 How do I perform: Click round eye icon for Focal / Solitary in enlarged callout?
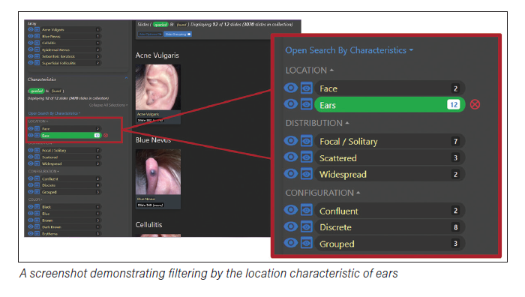(x=291, y=141)
